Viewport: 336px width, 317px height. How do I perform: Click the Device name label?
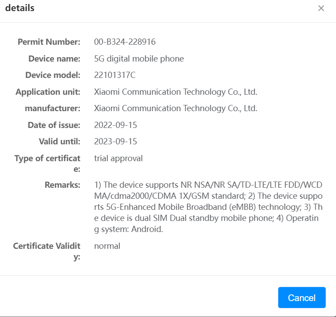click(54, 58)
